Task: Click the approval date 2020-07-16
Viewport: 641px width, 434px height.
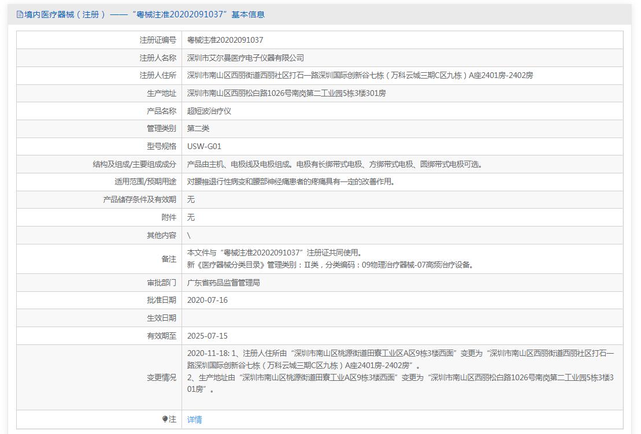Action: pyautogui.click(x=208, y=300)
